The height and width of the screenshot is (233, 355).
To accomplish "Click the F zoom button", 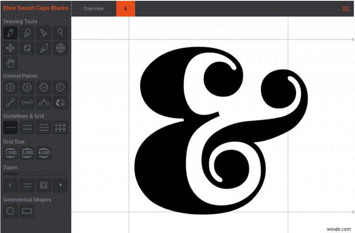I will click(10, 185).
